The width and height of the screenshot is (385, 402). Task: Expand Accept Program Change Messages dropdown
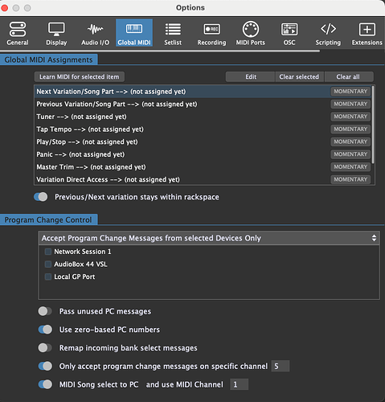209,238
